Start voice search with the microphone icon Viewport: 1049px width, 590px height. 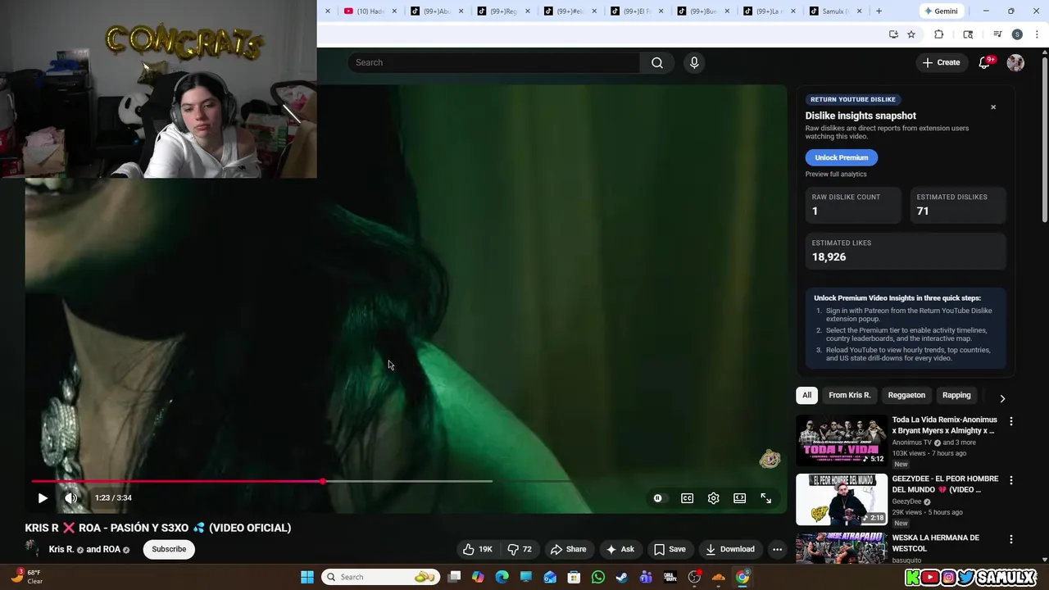(694, 63)
